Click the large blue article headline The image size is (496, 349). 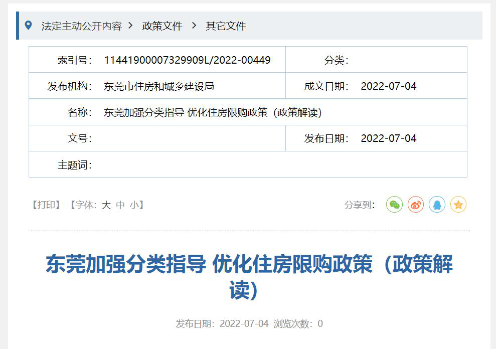[249, 277]
